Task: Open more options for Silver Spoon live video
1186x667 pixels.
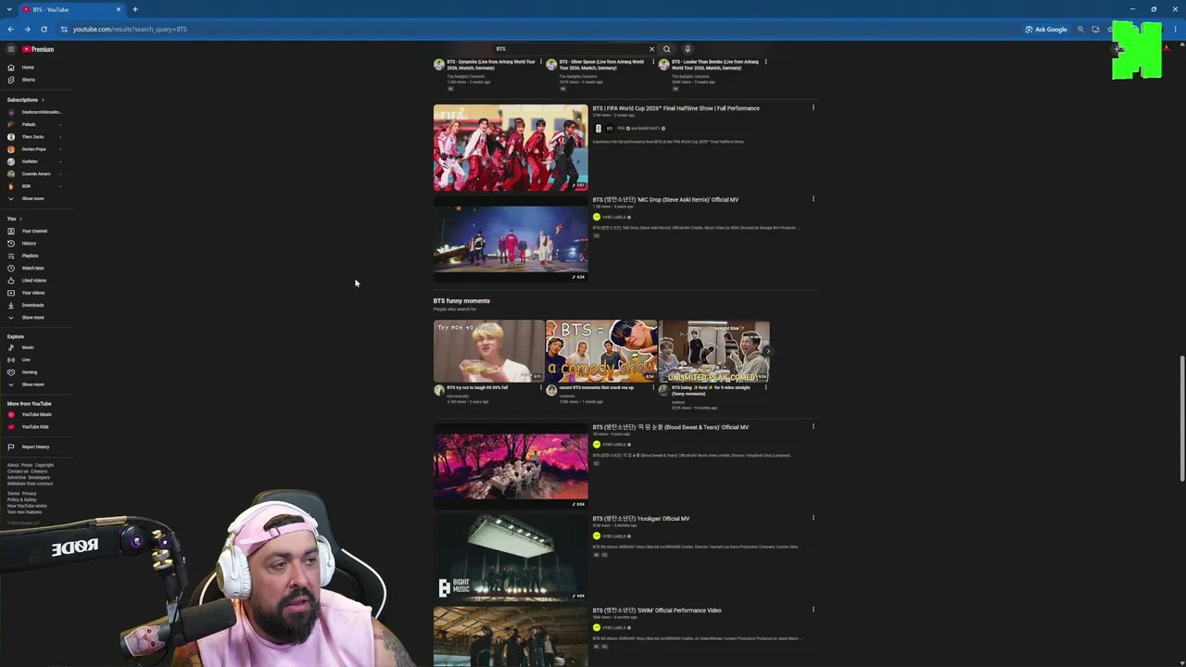Action: (653, 62)
